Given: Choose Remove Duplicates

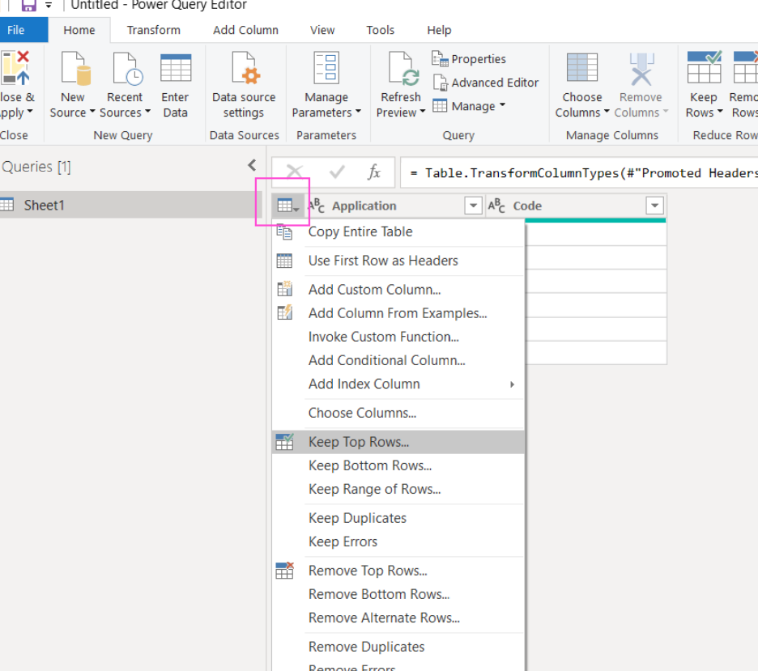Looking at the screenshot, I should pos(398,647).
